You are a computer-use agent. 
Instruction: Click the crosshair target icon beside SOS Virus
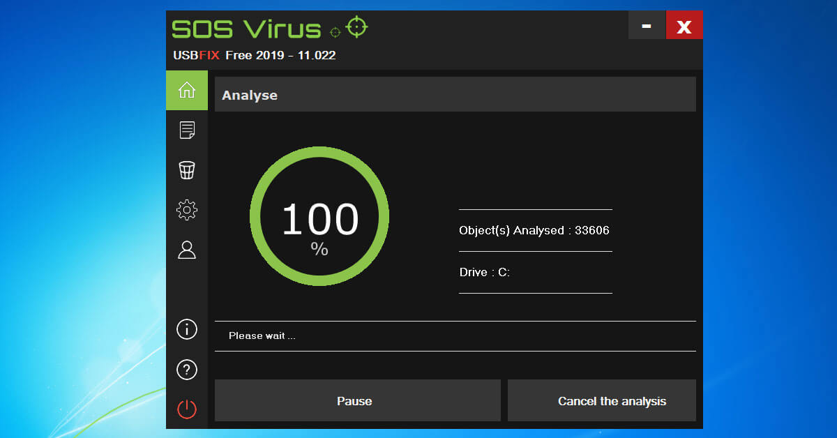pyautogui.click(x=356, y=27)
